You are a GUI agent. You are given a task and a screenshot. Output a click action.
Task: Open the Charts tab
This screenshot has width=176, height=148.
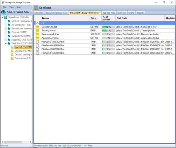[x=131, y=13]
